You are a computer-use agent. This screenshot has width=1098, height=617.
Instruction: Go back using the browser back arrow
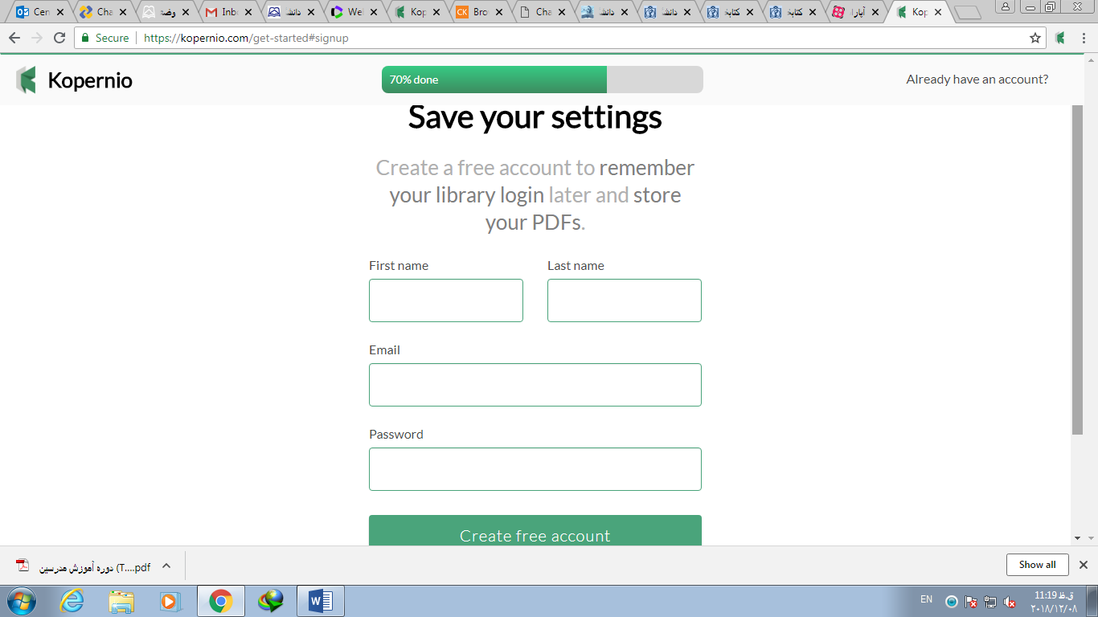point(14,38)
